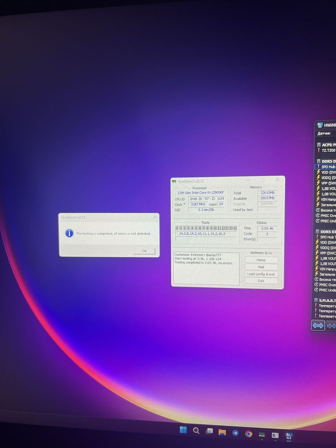Click the SSE speed value 5.1 sec/Gb
Image resolution: width=336 pixels, height=448 pixels.
click(206, 210)
